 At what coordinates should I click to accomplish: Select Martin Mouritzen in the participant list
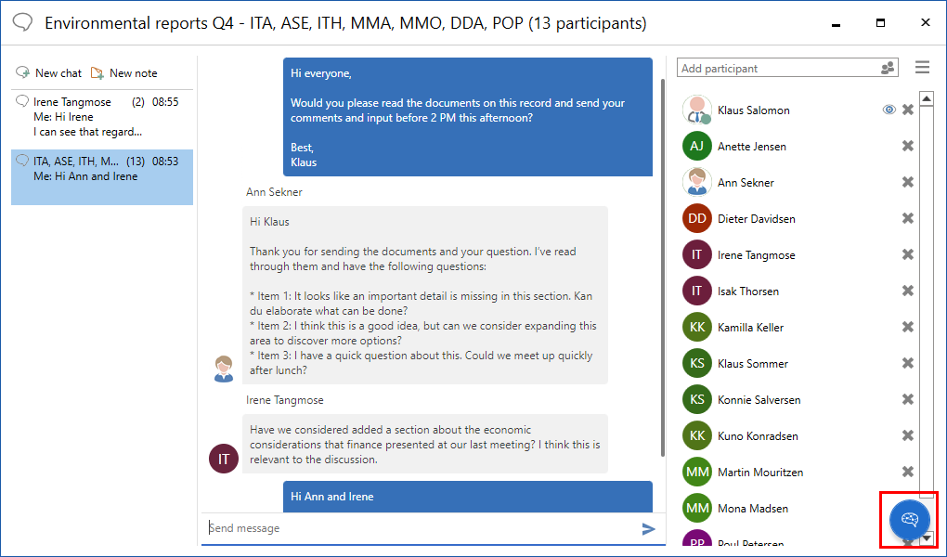click(x=759, y=473)
